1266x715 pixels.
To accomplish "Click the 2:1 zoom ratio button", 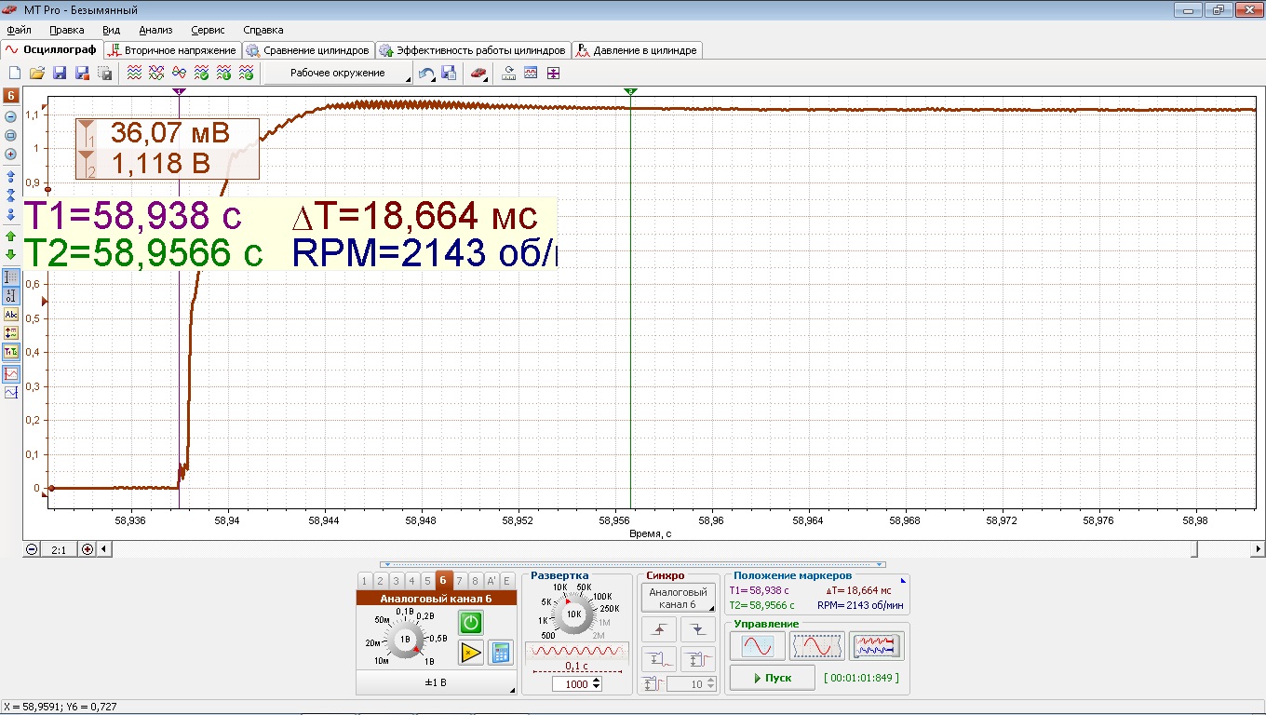I will point(59,549).
